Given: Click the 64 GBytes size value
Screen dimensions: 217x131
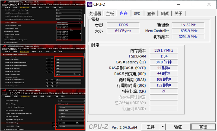Looking at the screenshot, I should pos(123,31).
